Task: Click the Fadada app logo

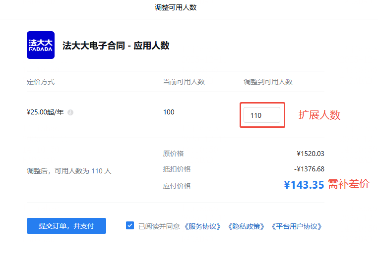Action: [41, 45]
